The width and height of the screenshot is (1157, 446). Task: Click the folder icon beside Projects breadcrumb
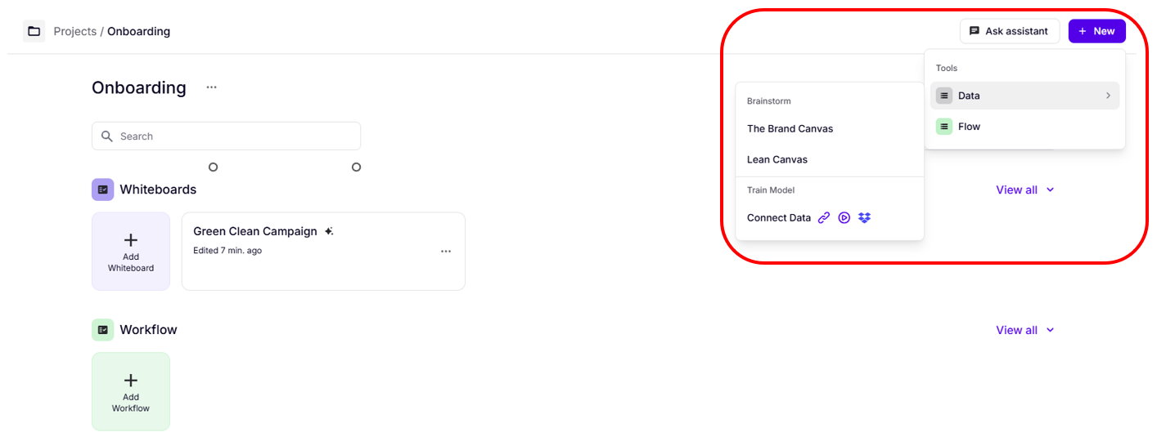point(34,31)
